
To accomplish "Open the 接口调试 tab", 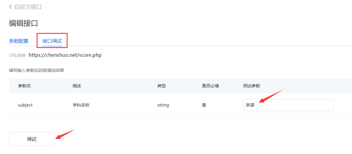I will pos(52,41).
